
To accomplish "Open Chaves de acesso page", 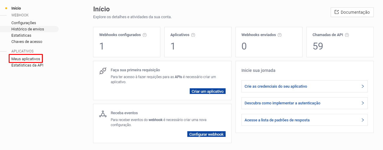I will (x=27, y=42).
